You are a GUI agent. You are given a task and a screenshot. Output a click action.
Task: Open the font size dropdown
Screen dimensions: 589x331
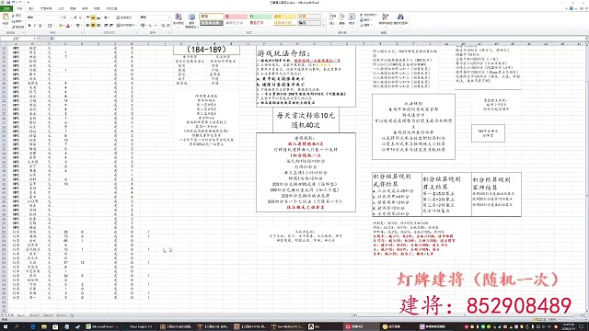pyautogui.click(x=71, y=17)
